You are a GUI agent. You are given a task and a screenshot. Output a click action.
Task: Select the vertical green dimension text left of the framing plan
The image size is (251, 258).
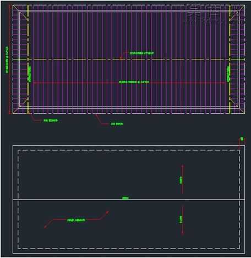click(x=7, y=60)
